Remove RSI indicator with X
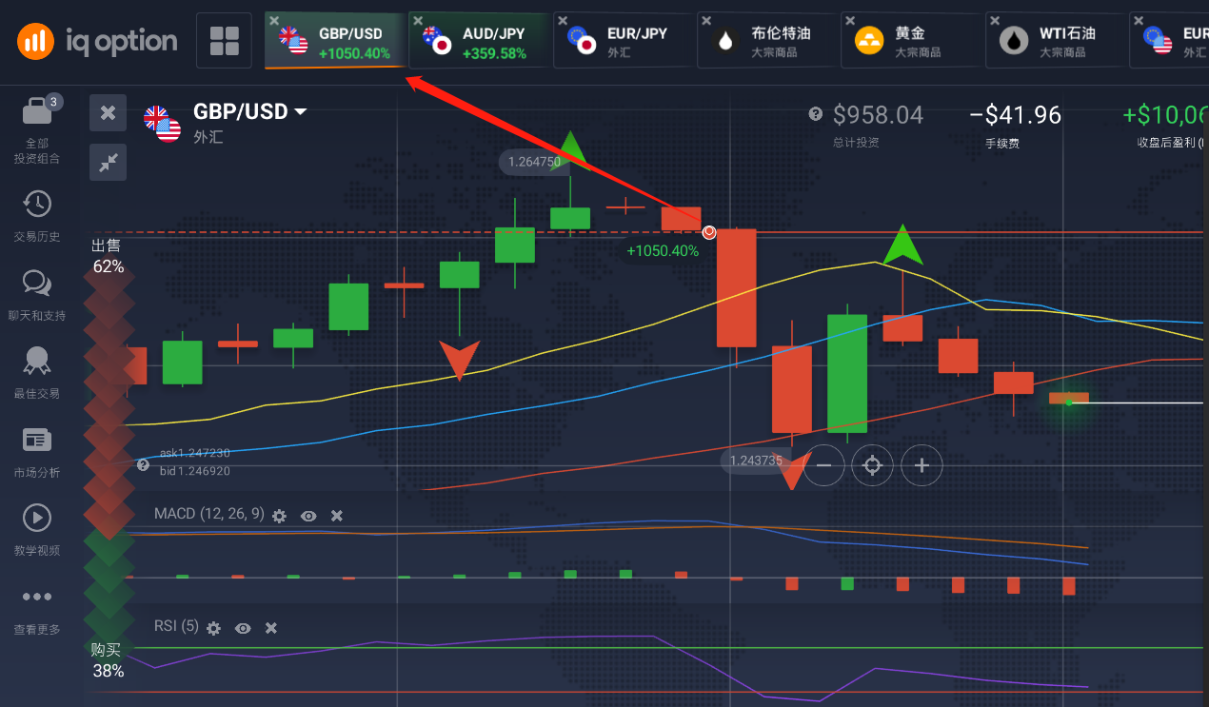This screenshot has height=707, width=1209. [x=271, y=628]
